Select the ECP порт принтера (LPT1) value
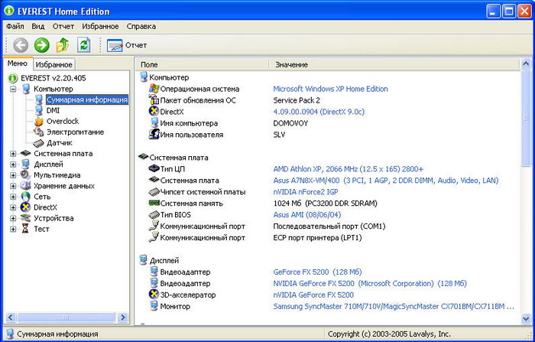 (317, 238)
